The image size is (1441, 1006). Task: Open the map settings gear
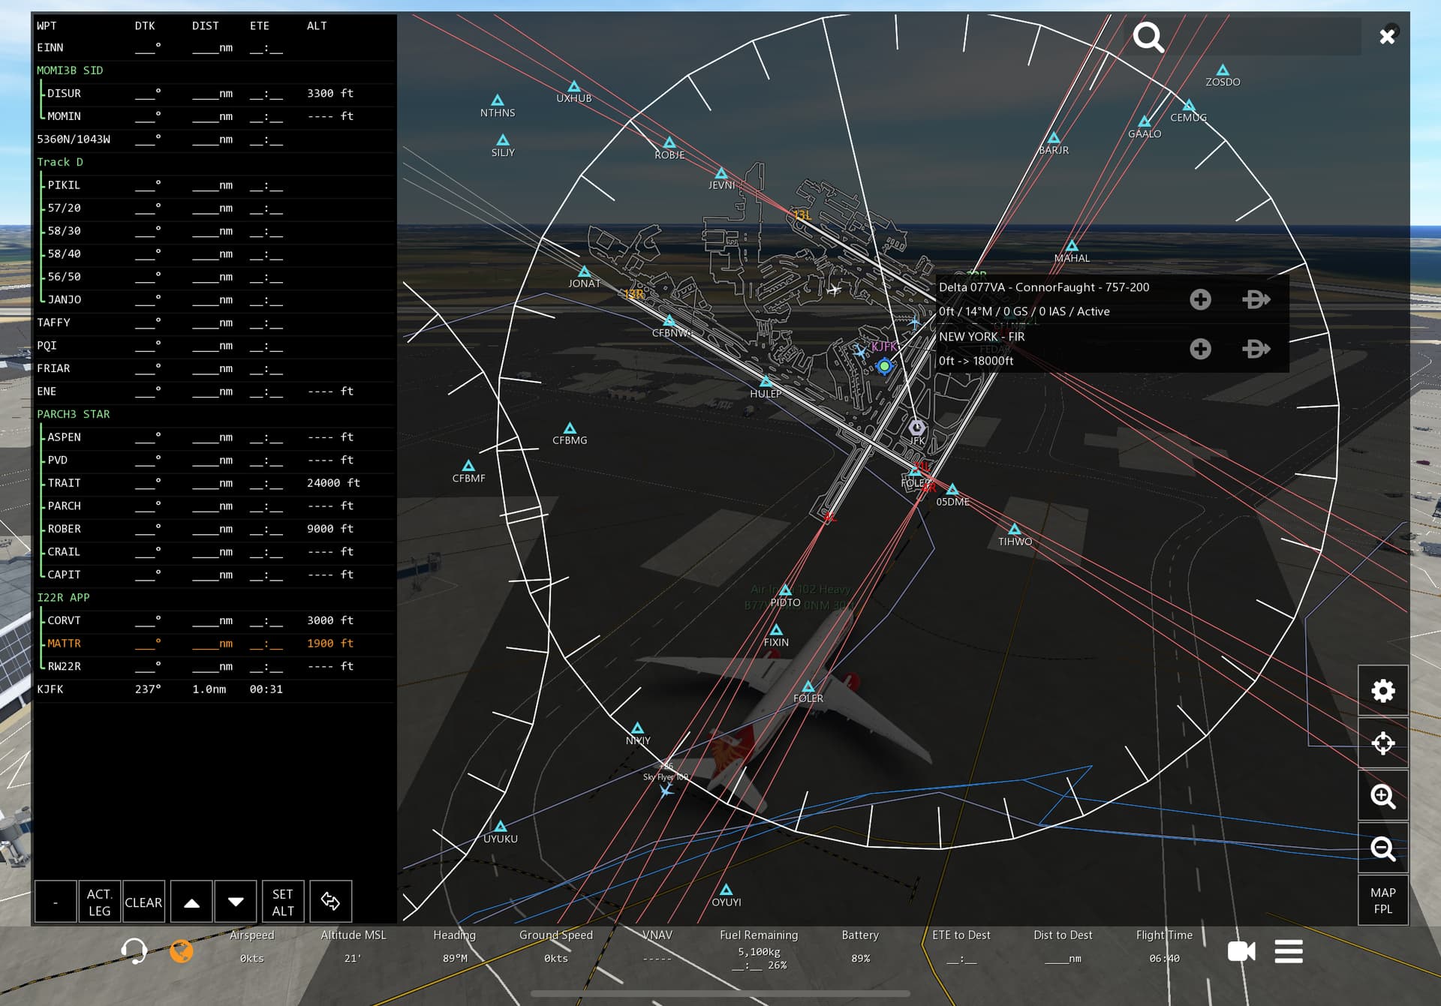(x=1382, y=690)
